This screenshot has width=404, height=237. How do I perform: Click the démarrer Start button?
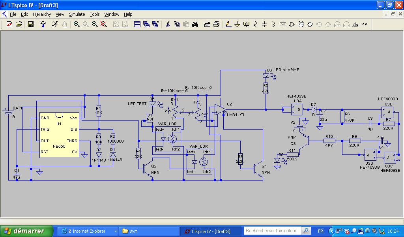click(x=26, y=231)
